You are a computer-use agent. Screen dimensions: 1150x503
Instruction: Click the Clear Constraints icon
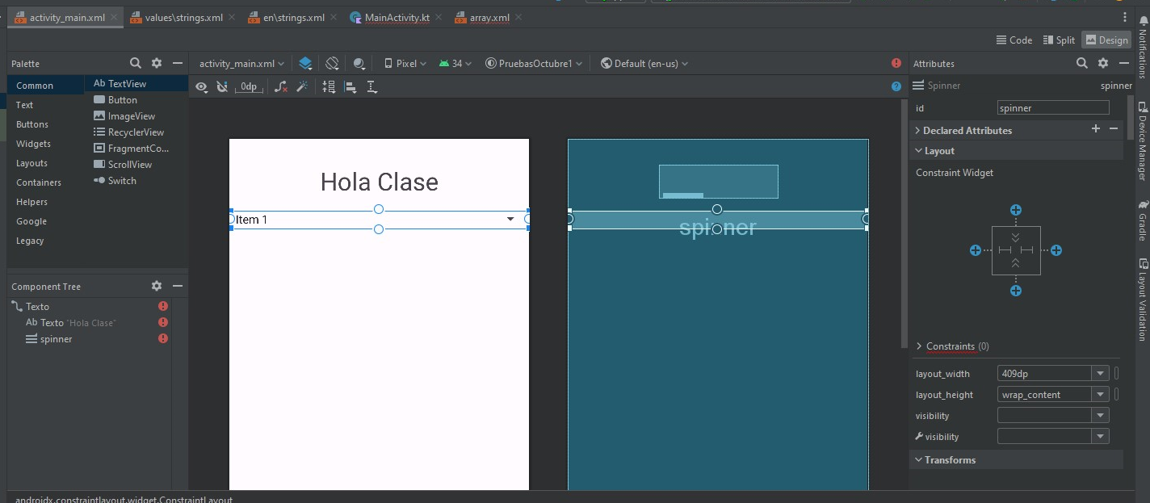(x=280, y=86)
